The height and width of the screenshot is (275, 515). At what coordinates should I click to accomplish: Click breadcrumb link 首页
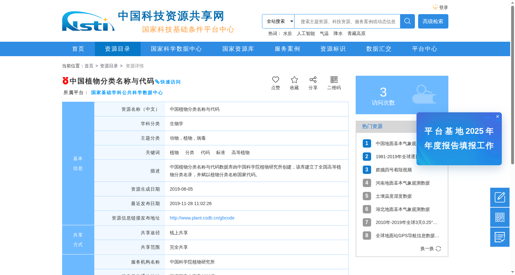[89, 66]
